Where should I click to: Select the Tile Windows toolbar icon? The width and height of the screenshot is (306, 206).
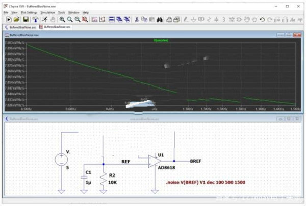[111, 19]
